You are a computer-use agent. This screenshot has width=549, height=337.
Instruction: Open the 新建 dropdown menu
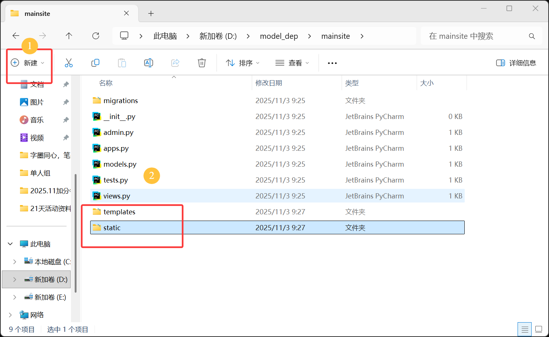coord(28,63)
